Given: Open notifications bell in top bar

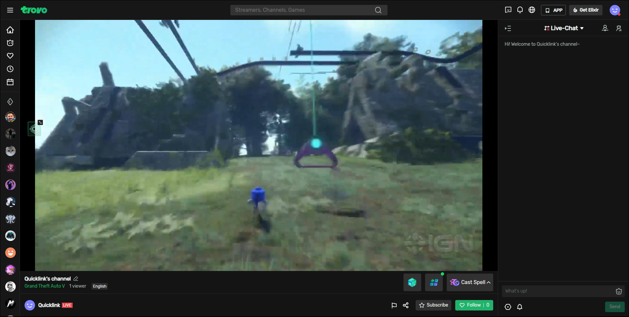Looking at the screenshot, I should [x=520, y=10].
